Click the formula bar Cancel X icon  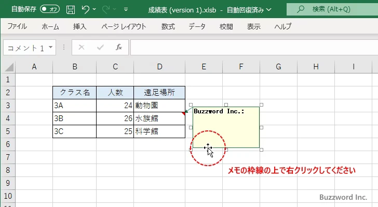pyautogui.click(x=82, y=47)
